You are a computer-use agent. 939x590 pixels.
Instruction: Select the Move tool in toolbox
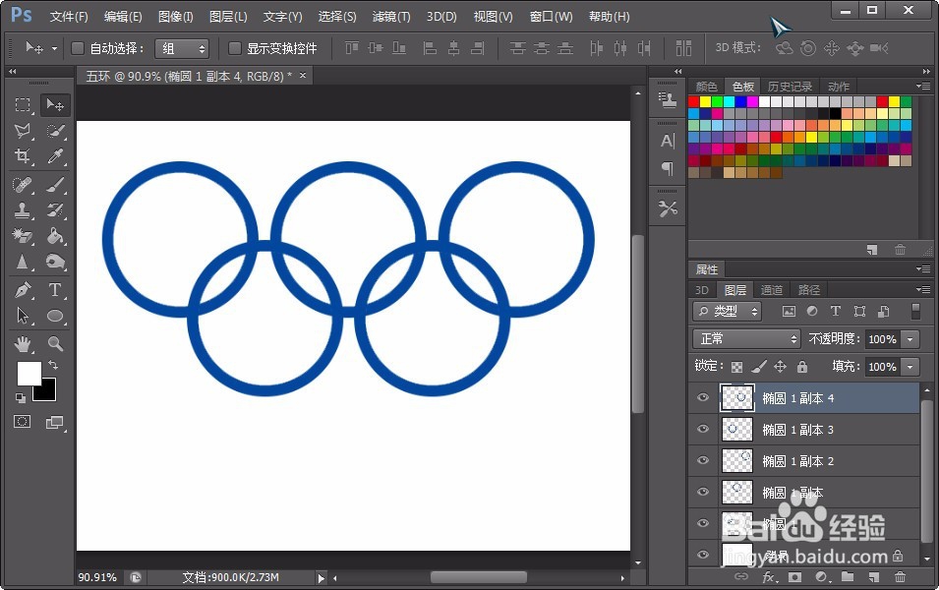tap(55, 105)
